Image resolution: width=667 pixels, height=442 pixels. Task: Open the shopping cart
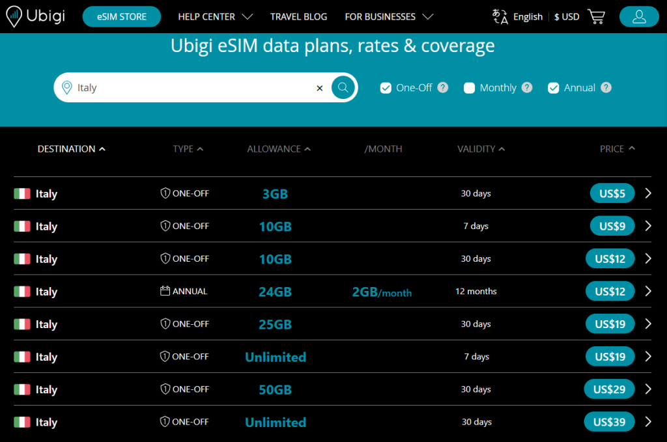pyautogui.click(x=596, y=17)
